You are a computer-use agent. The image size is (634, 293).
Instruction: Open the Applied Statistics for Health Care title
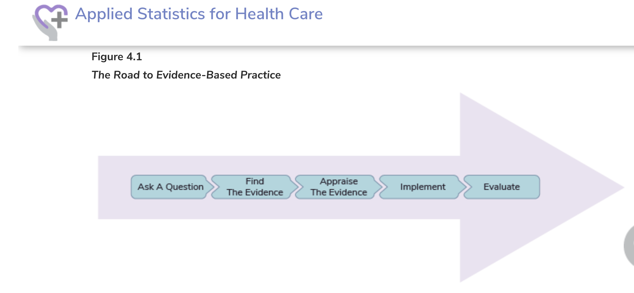pos(199,14)
